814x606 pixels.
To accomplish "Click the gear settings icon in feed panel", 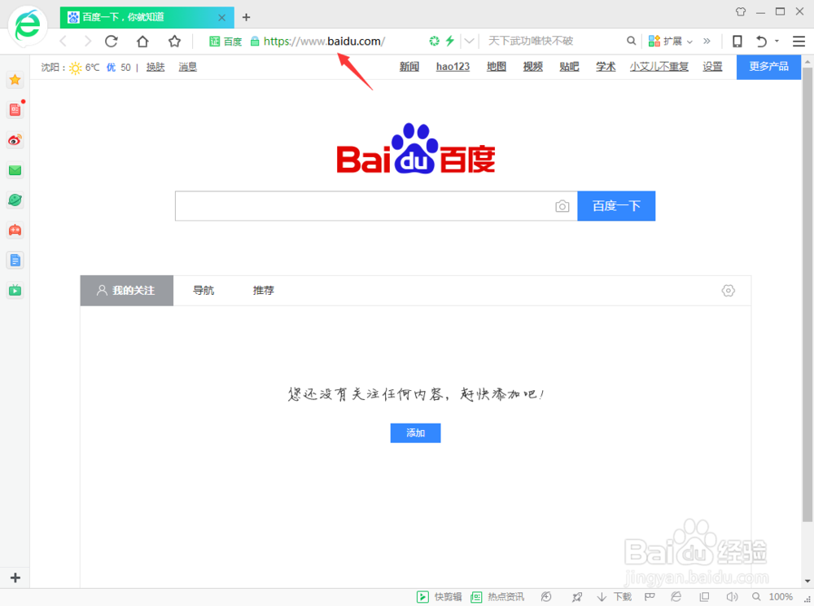I will tap(729, 290).
